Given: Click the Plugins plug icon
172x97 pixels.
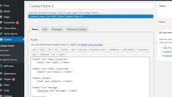Looking at the screenshot, I should coord(1,79).
